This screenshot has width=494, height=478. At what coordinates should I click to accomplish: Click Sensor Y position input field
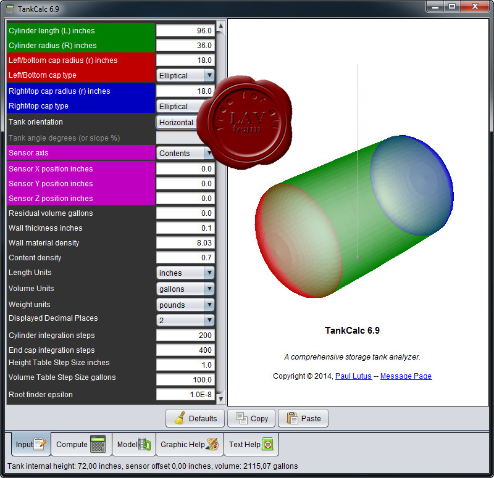pos(185,183)
